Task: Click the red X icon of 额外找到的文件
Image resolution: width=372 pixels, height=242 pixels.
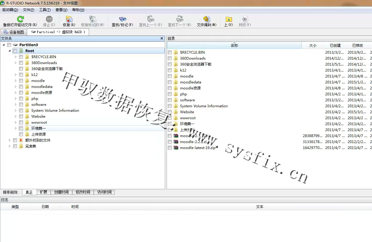Action: click(21, 140)
